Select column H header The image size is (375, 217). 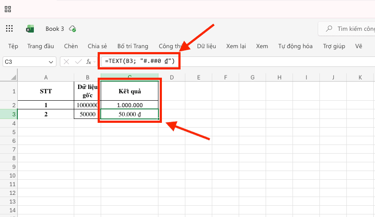[x=280, y=77]
